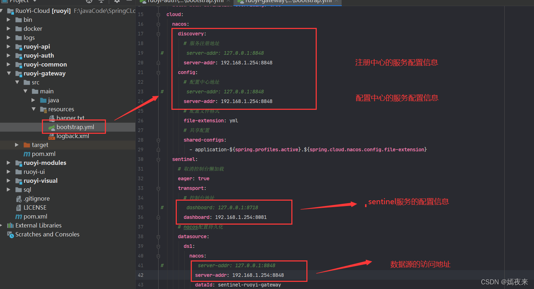Collapse the ruoyi-gateway module arrow

coord(9,74)
